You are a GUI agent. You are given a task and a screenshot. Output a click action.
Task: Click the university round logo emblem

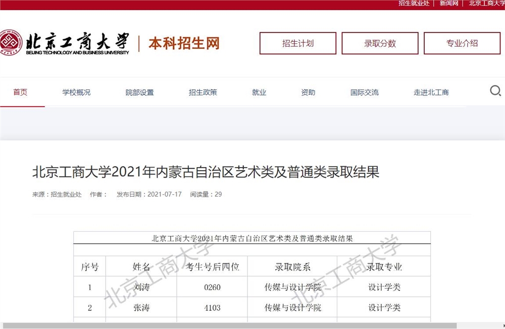click(11, 42)
